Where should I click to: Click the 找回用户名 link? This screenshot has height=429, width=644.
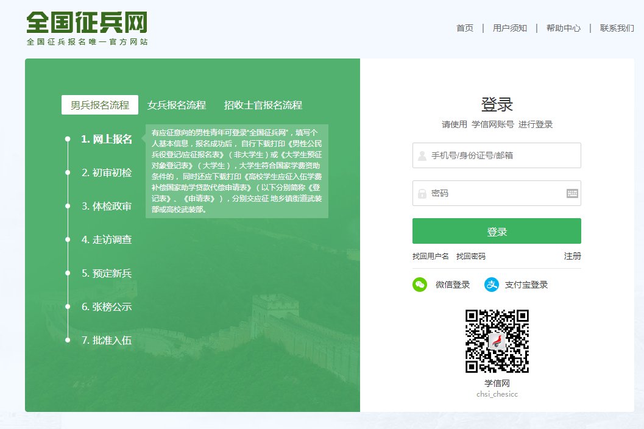point(431,257)
